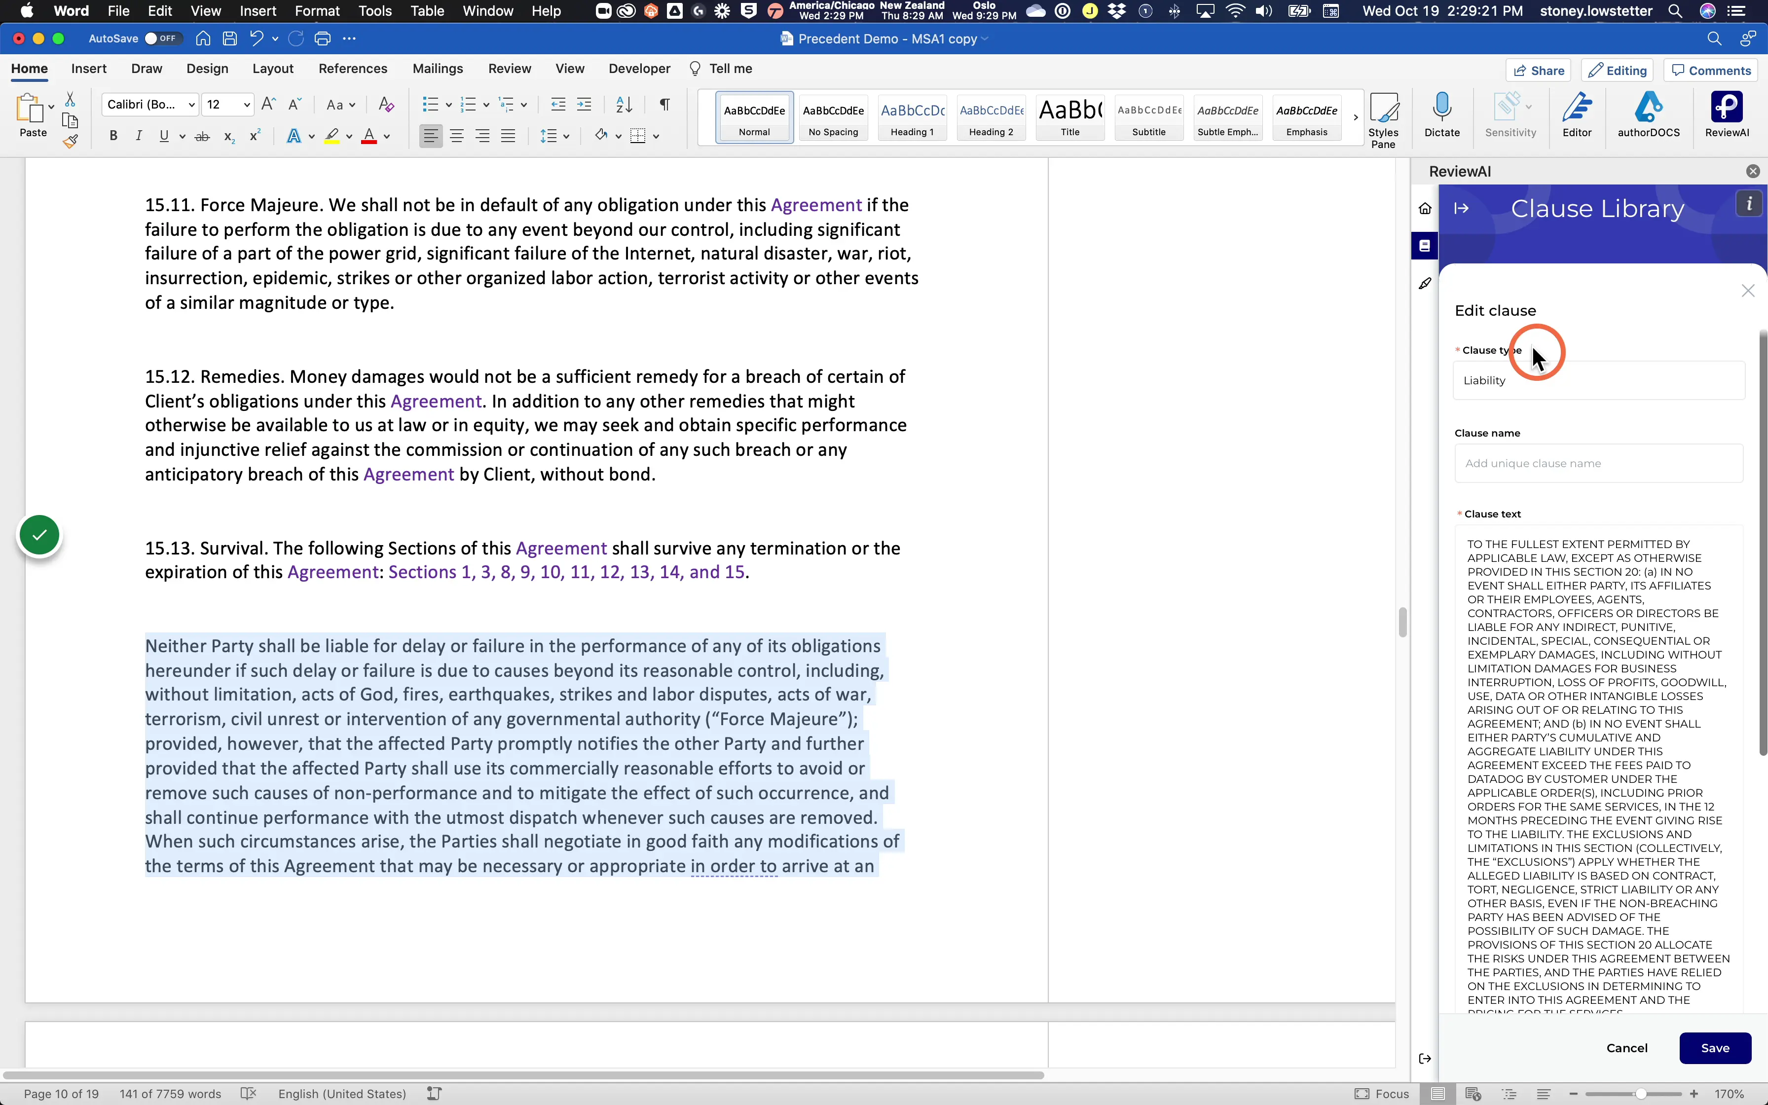1768x1105 pixels.
Task: Open the ReviewAI add-in icon
Action: click(x=1727, y=115)
